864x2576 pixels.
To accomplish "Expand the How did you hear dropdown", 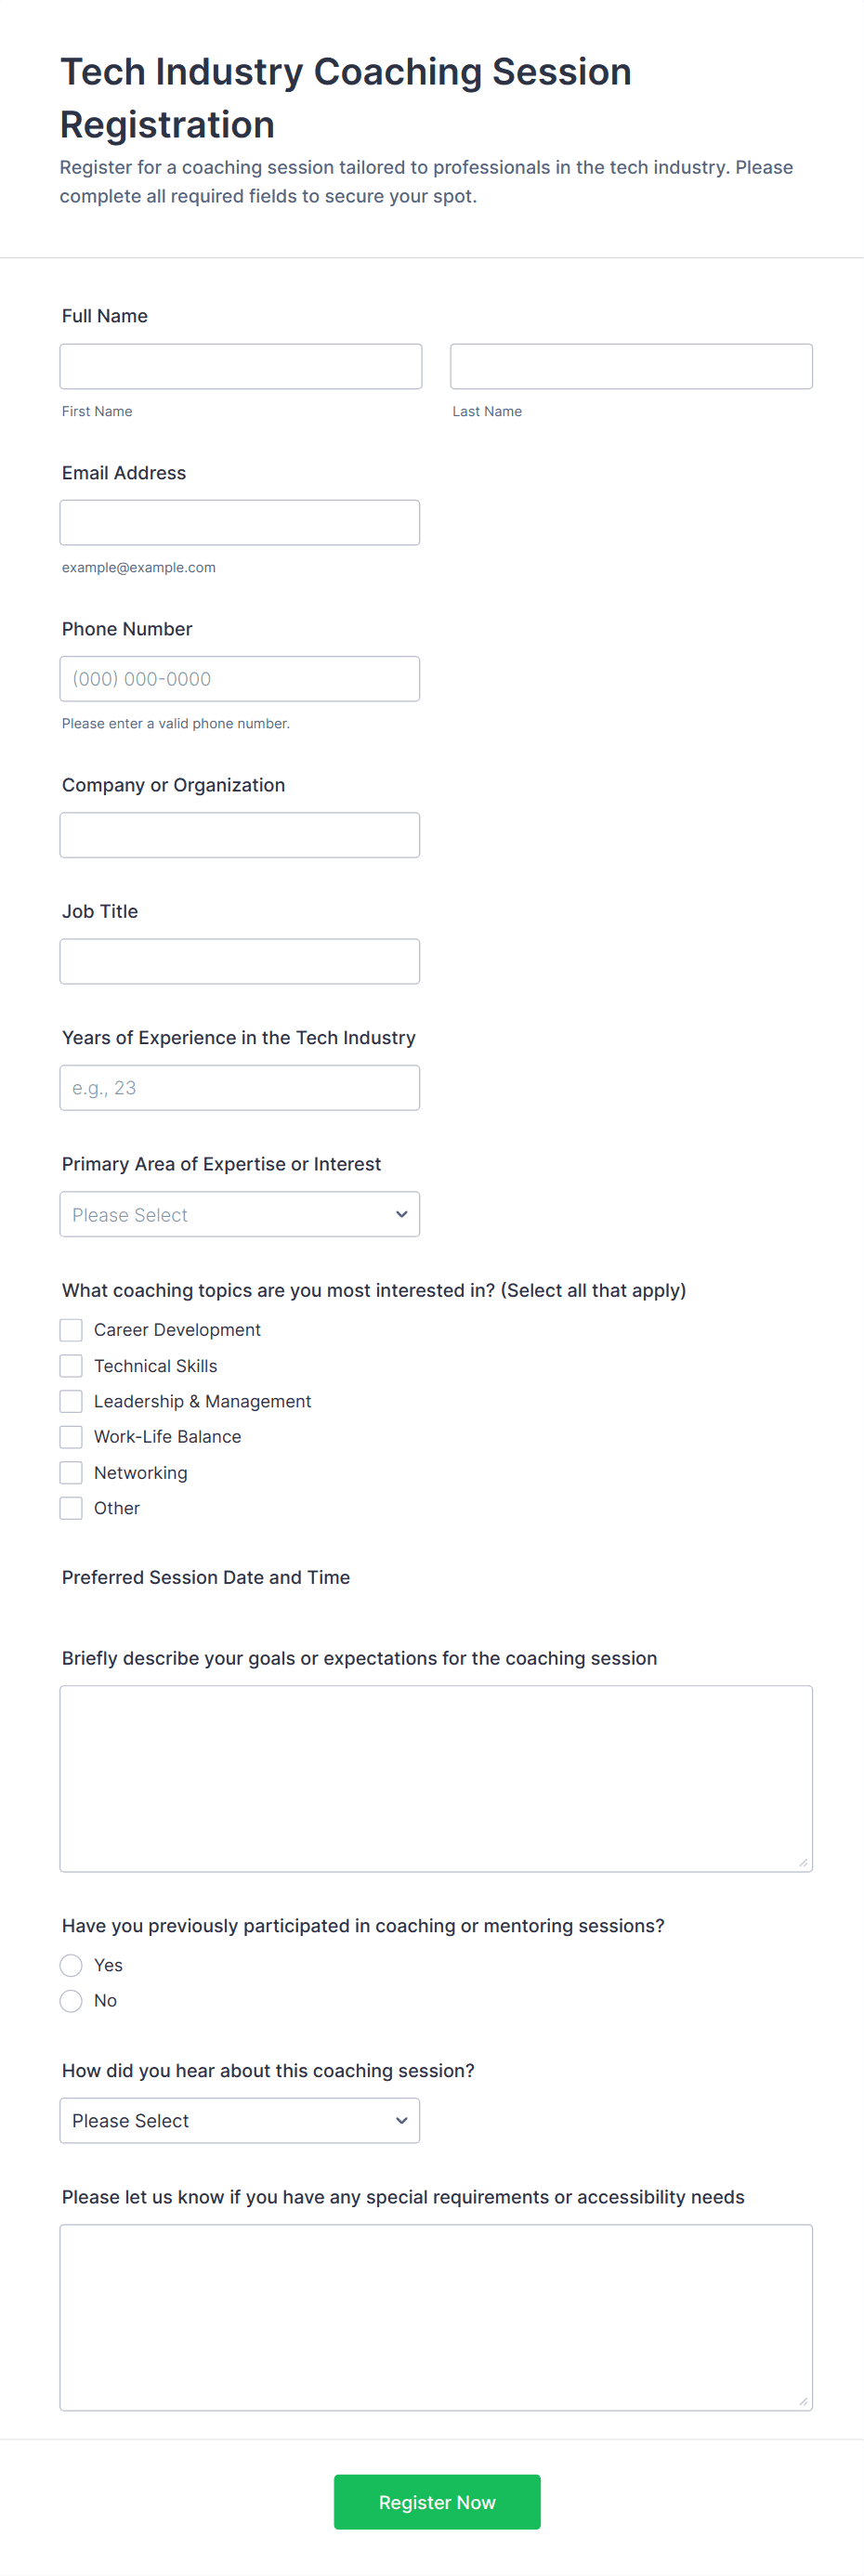I will pyautogui.click(x=240, y=2121).
